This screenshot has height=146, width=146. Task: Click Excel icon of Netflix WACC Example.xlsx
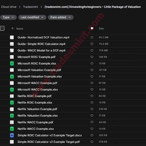(12, 129)
